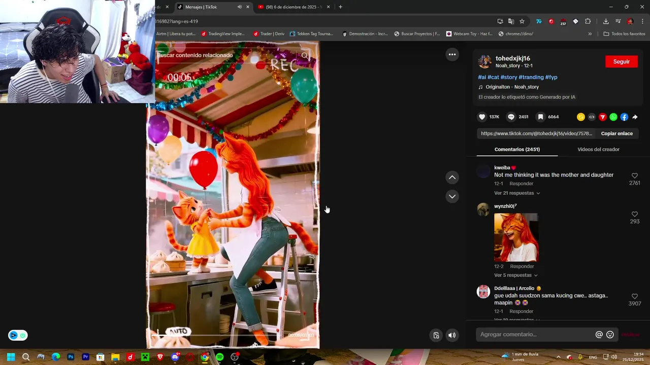Open the extension showing the 237 badge

(x=563, y=22)
